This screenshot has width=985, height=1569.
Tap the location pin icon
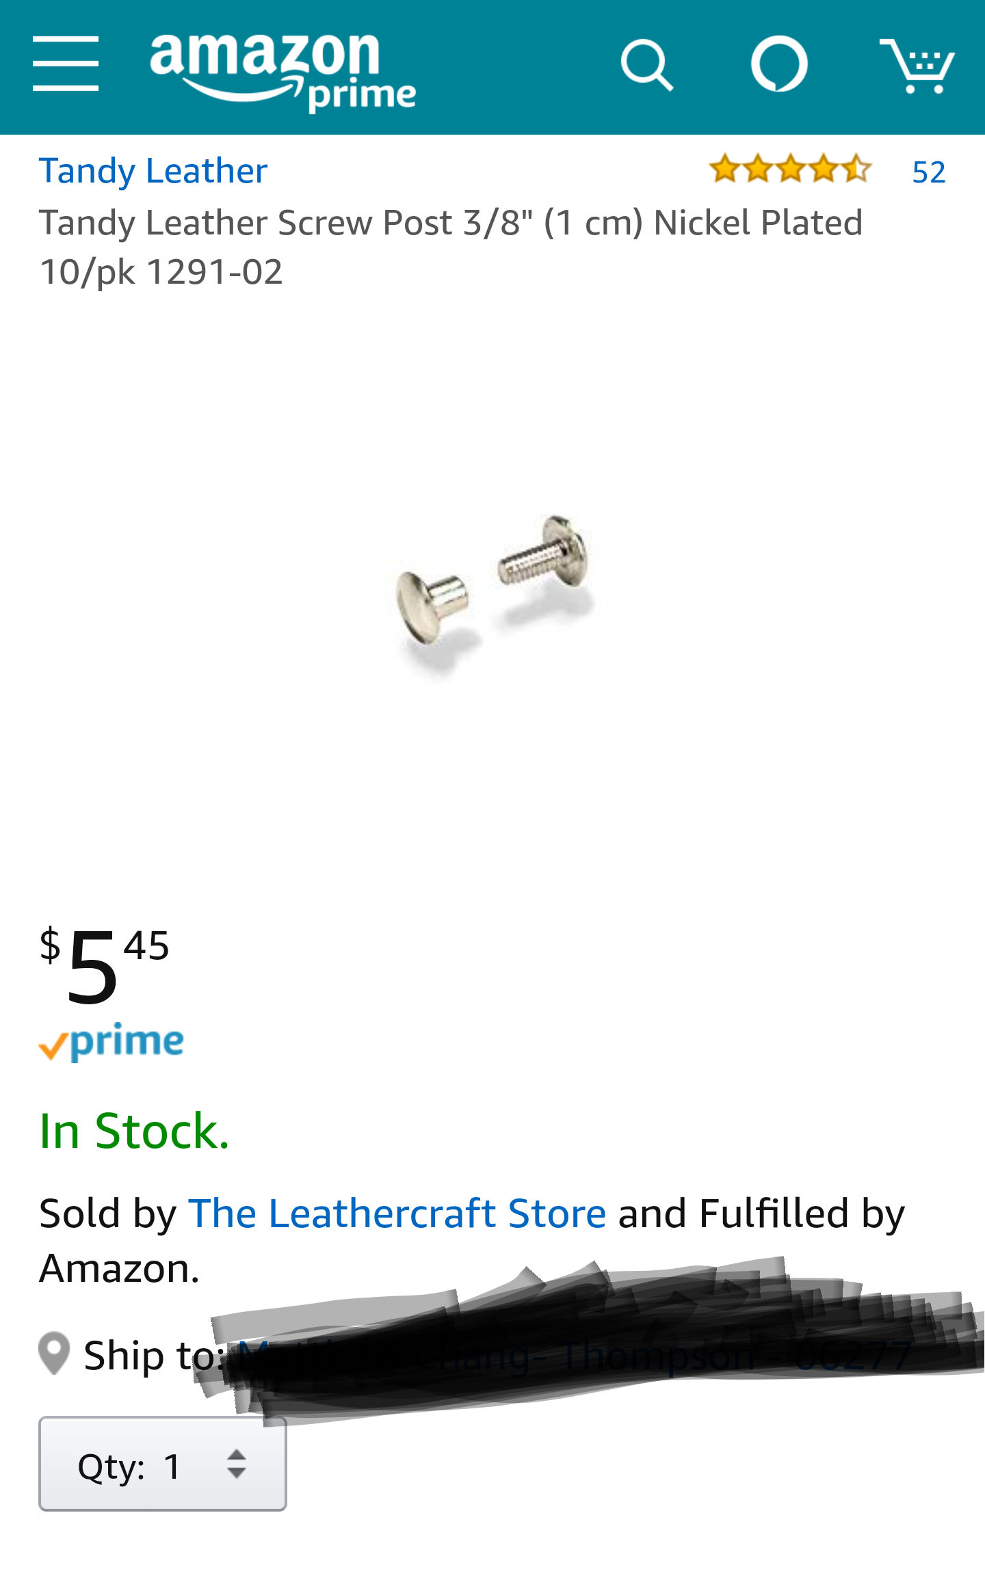tap(54, 1354)
